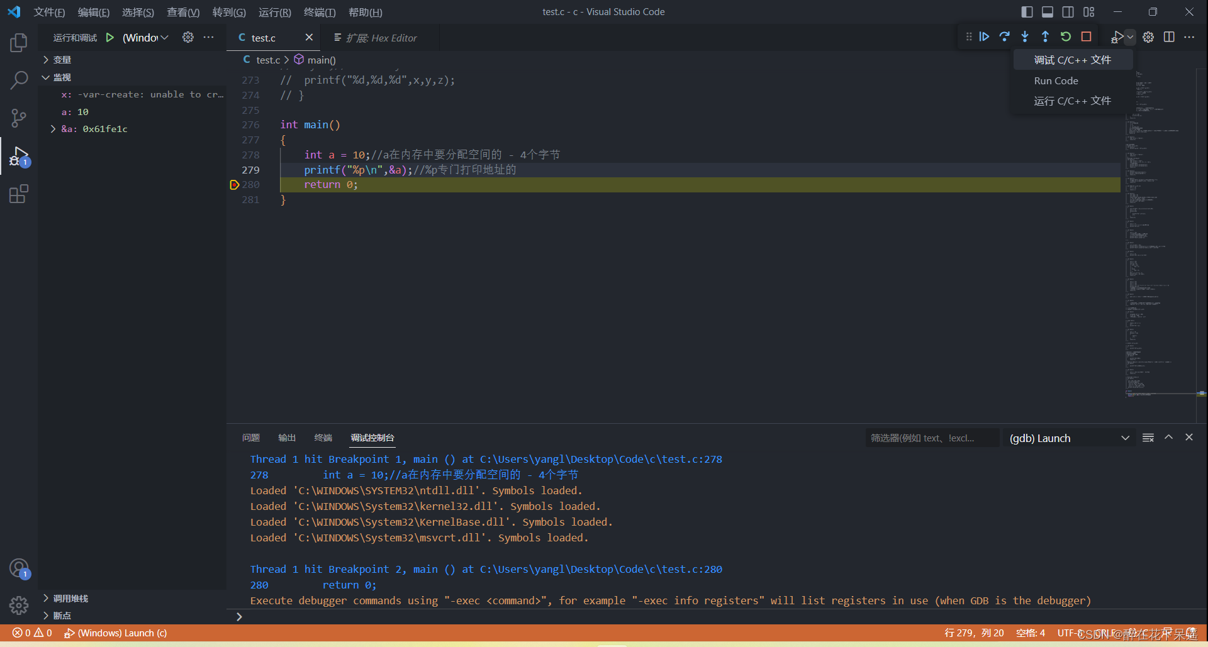
Task: Select 运行 C/C++ 文件 menu entry
Action: click(x=1072, y=101)
